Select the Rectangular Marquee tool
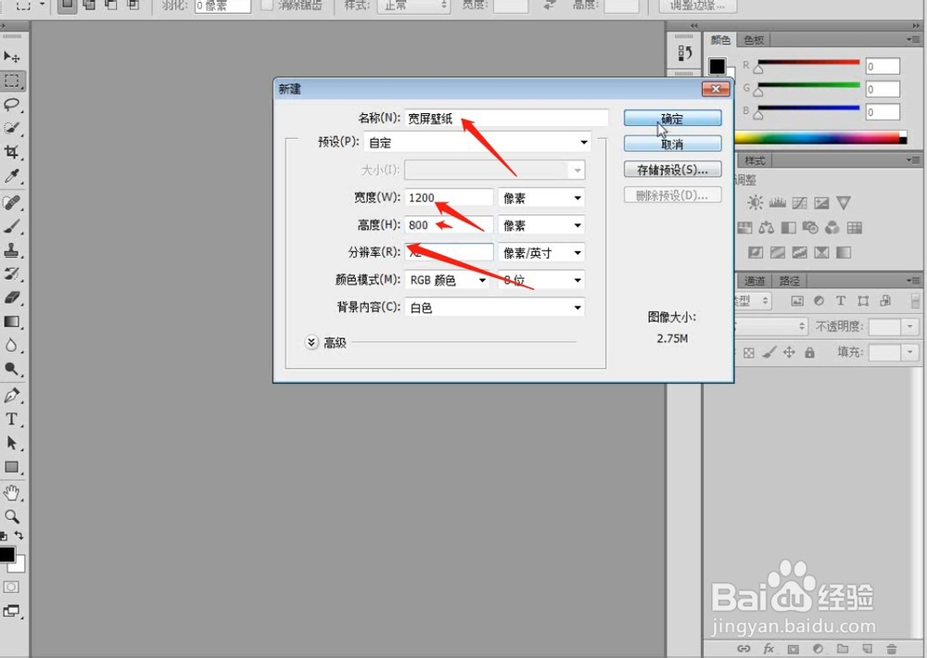 [13, 81]
